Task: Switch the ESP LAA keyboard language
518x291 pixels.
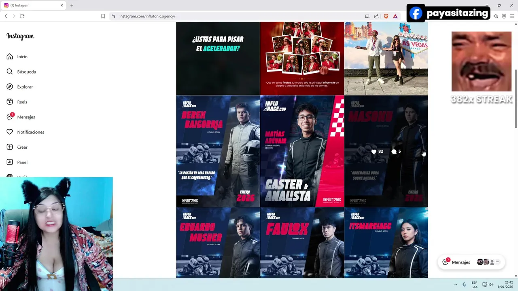Action: 474,285
